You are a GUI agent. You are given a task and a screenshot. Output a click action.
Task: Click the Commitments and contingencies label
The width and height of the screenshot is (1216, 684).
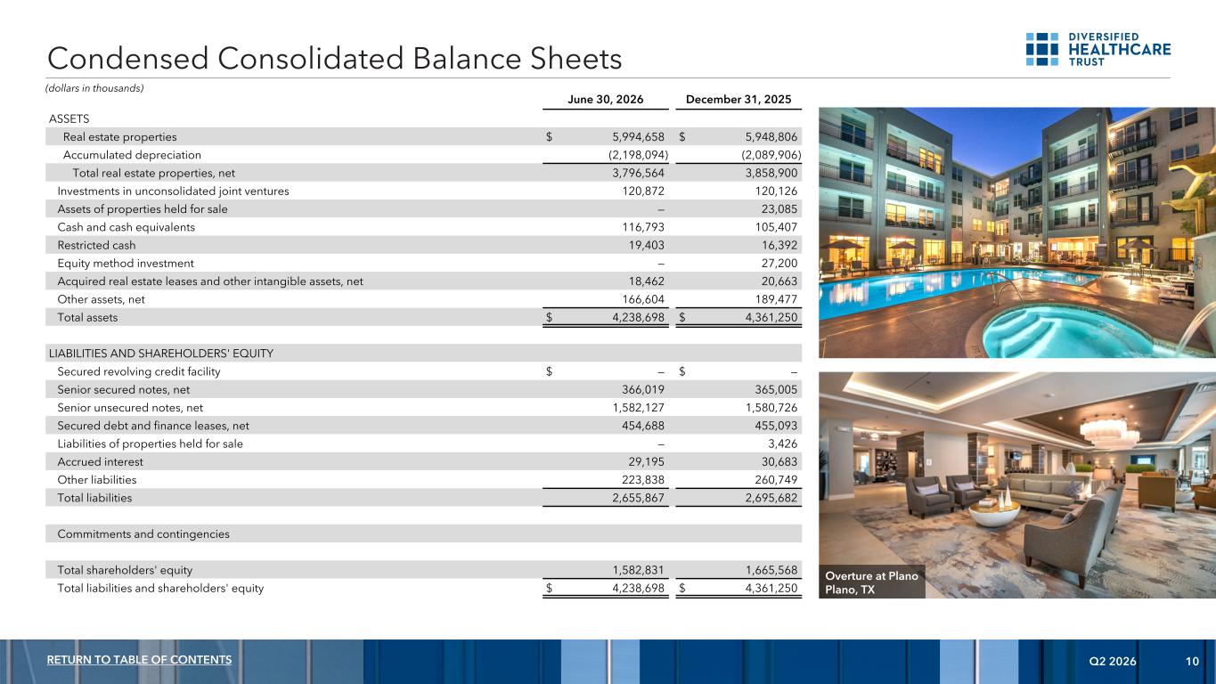143,533
